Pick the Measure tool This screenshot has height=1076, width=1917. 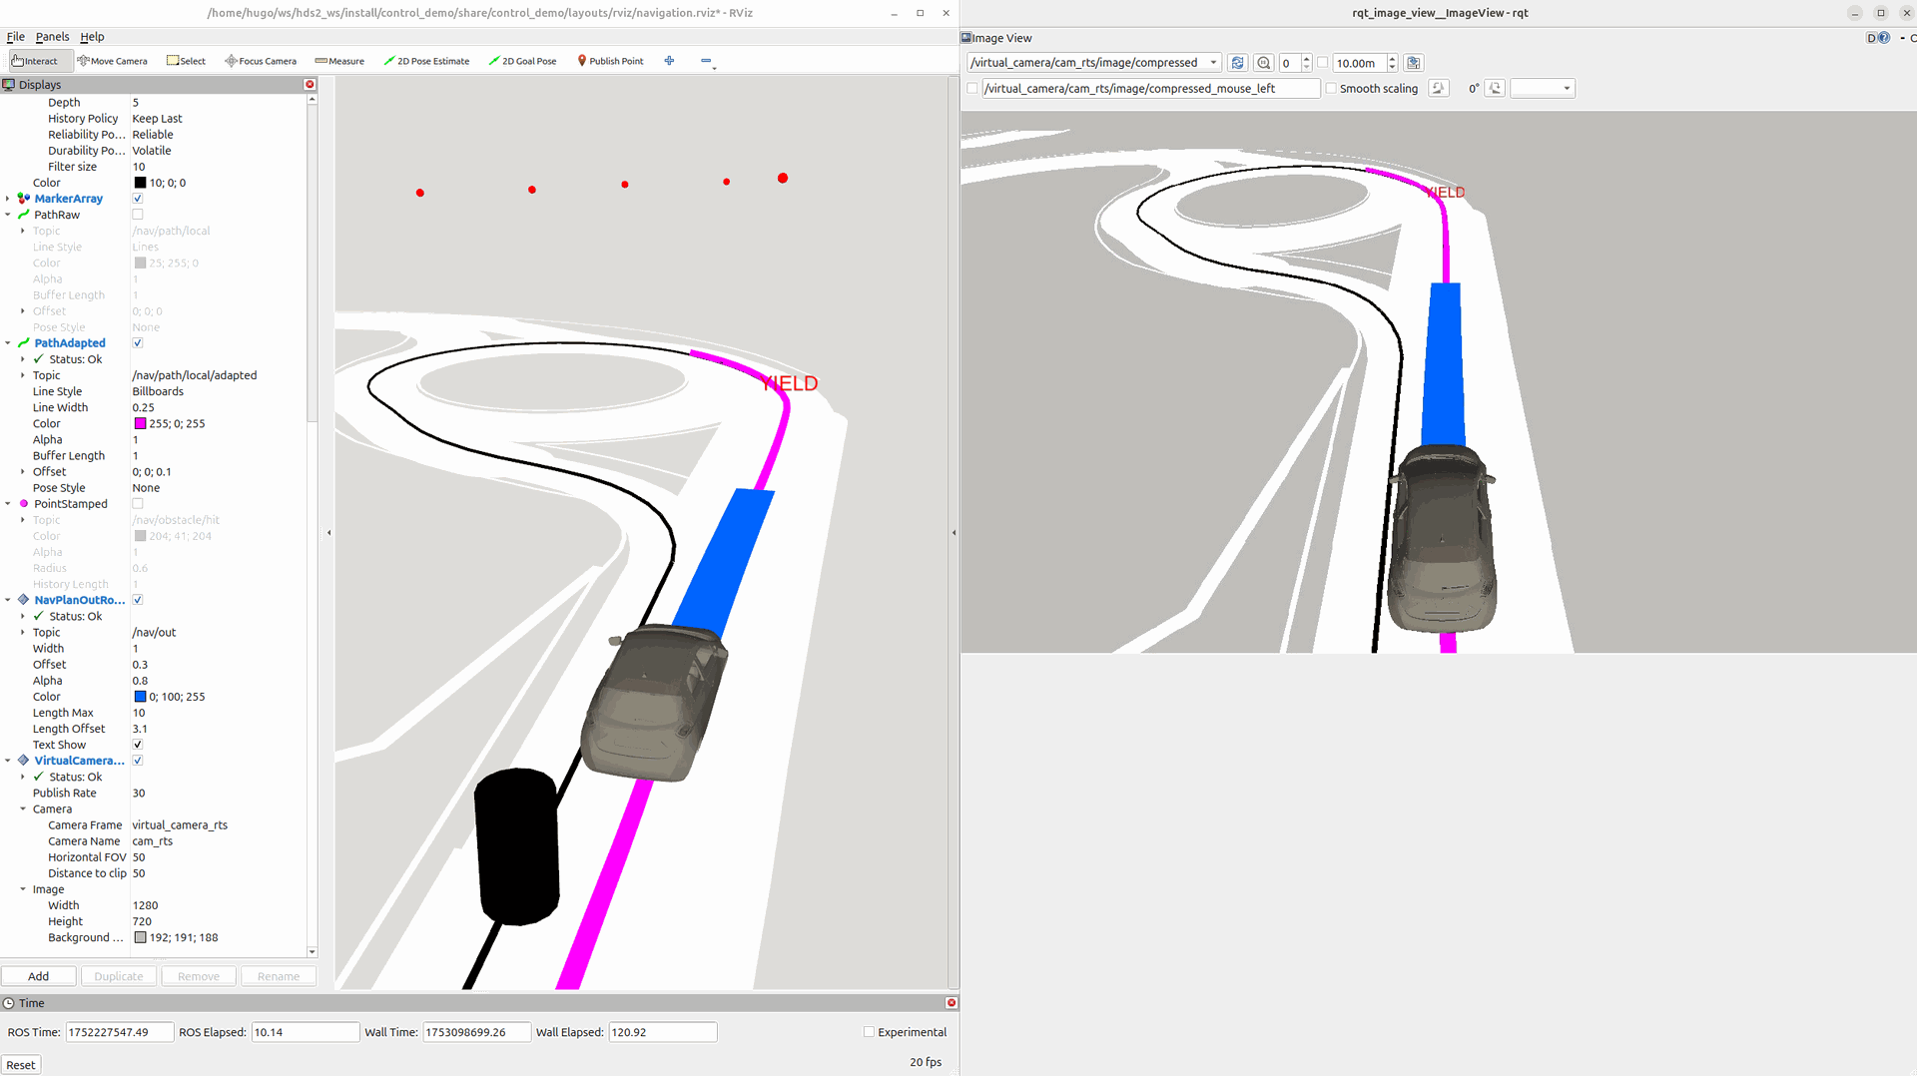point(339,61)
